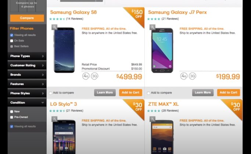Screen dimensions: 251x154
Task: Click the 4G icon under Galaxy S8
Action: pyautogui.click(x=86, y=76)
